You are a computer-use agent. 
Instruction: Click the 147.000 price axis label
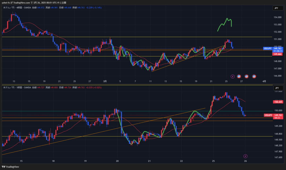(x=277, y=69)
